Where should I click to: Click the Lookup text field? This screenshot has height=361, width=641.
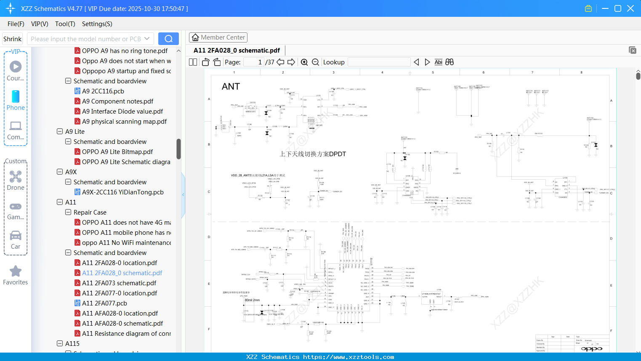[x=379, y=62]
